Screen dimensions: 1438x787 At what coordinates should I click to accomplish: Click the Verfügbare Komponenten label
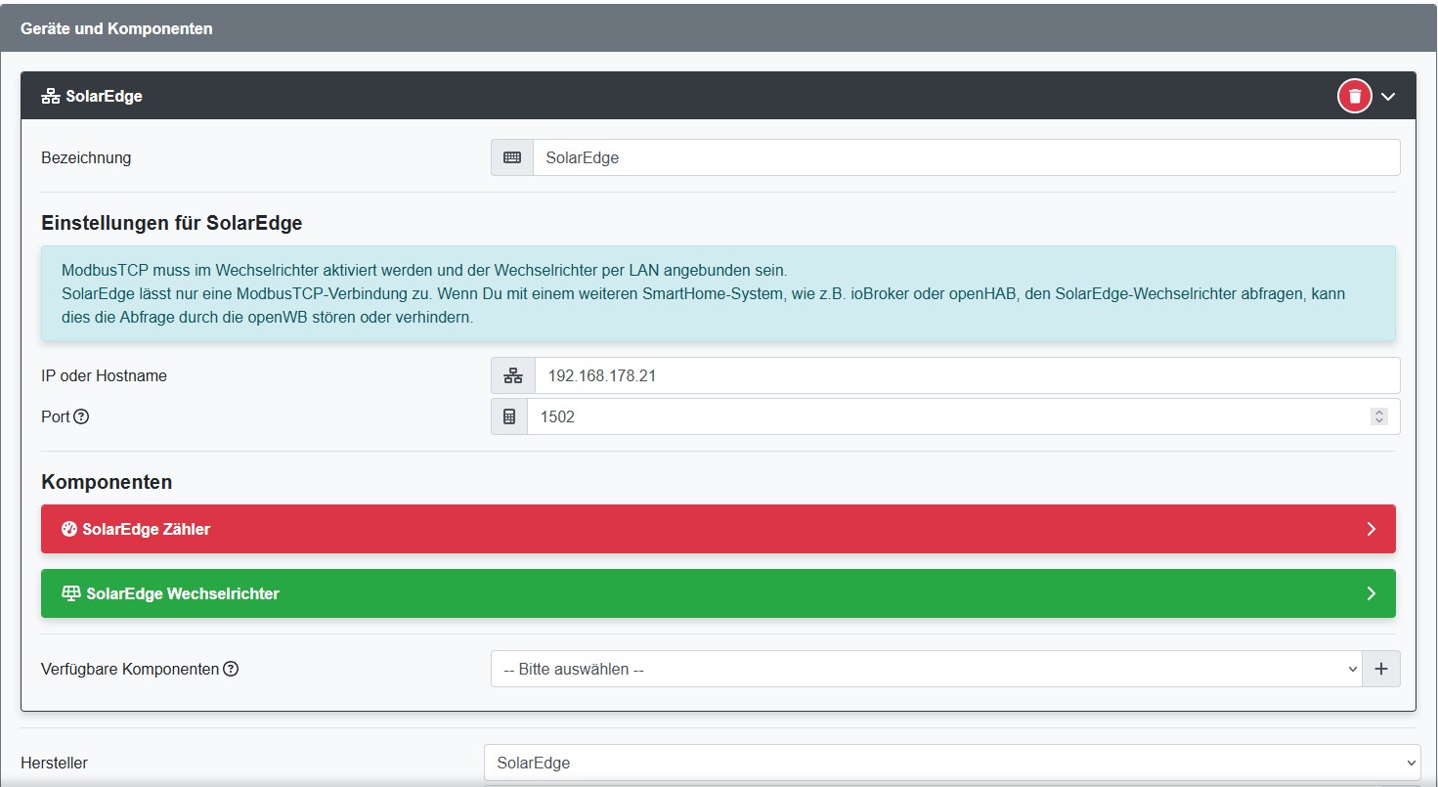click(130, 670)
